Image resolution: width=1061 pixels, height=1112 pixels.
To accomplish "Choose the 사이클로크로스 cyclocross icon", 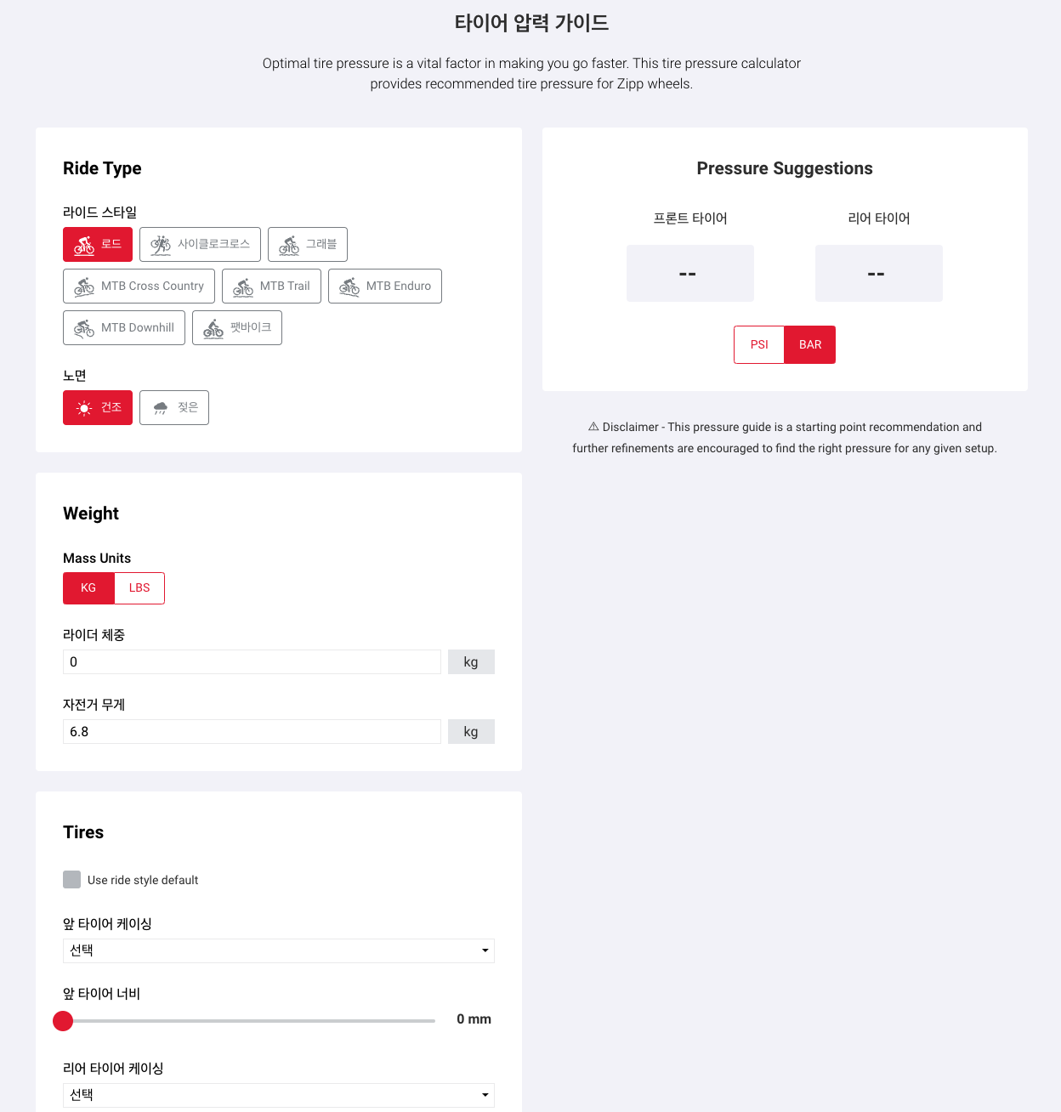I will (x=161, y=245).
